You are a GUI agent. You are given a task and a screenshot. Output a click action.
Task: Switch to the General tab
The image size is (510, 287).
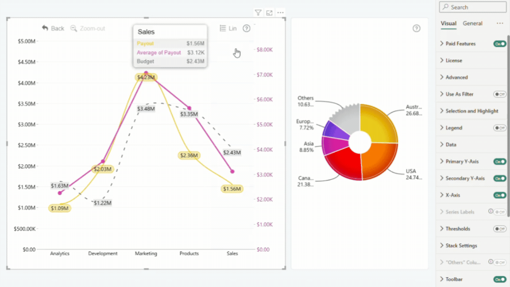(473, 23)
